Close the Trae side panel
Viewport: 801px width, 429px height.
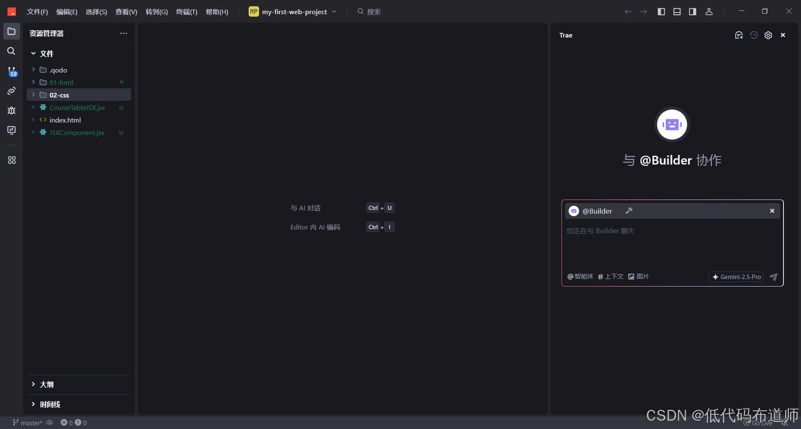783,35
